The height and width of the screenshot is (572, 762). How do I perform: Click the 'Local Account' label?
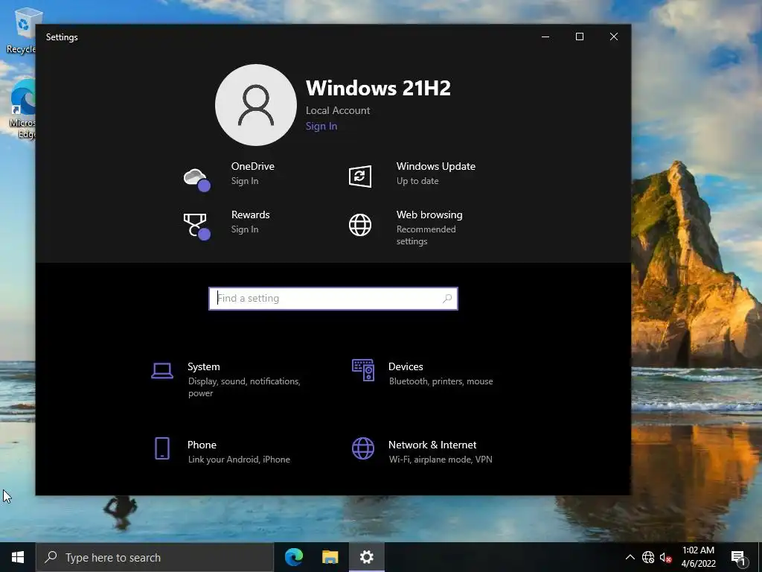pos(338,110)
